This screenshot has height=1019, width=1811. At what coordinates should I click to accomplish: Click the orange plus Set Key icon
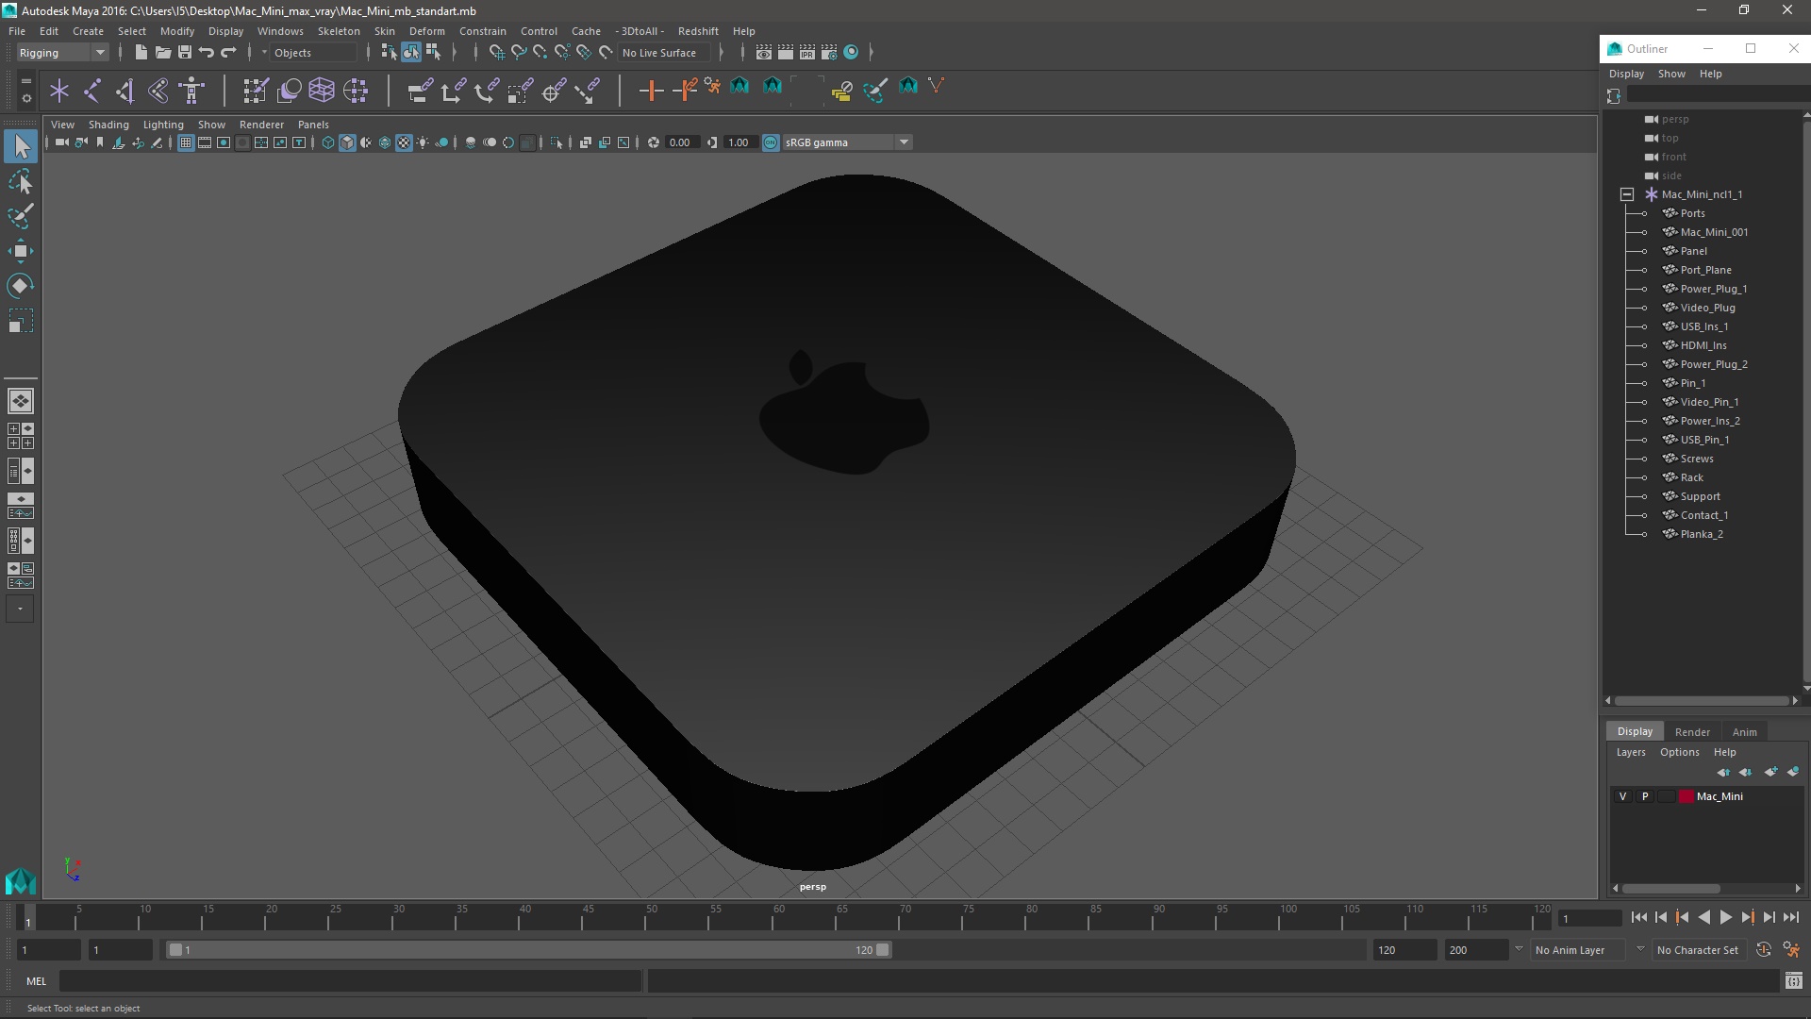pyautogui.click(x=651, y=91)
